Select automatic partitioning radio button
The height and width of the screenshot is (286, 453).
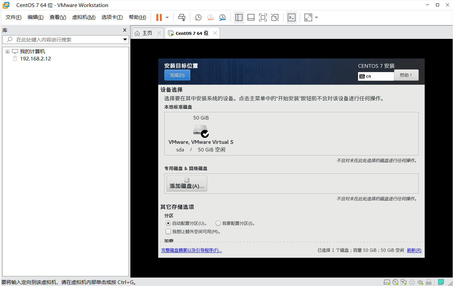click(168, 223)
